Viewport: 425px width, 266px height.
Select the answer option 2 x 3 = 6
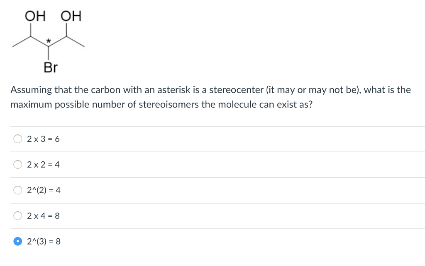[x=43, y=139]
